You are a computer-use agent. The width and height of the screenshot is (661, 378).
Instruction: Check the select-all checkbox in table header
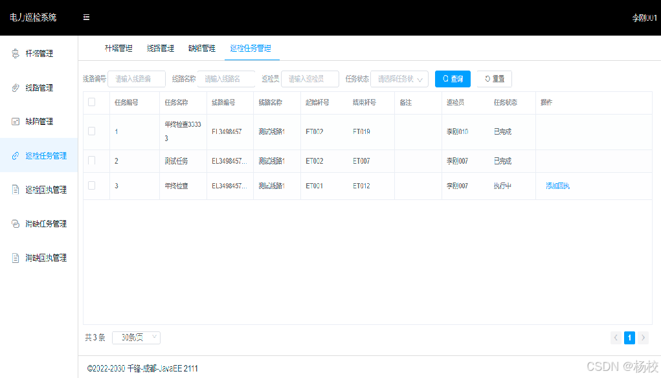tap(91, 102)
